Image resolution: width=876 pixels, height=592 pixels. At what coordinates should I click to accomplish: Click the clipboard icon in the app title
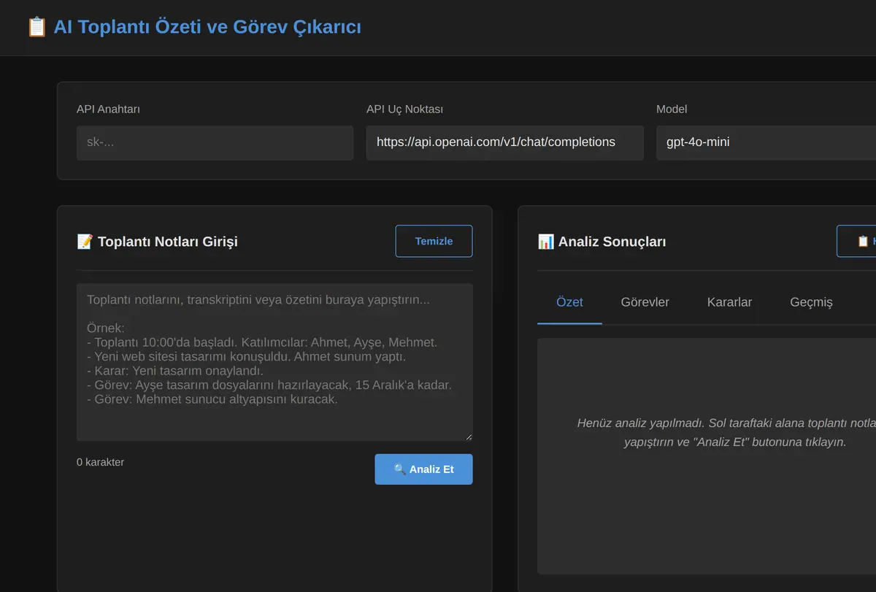tap(36, 27)
